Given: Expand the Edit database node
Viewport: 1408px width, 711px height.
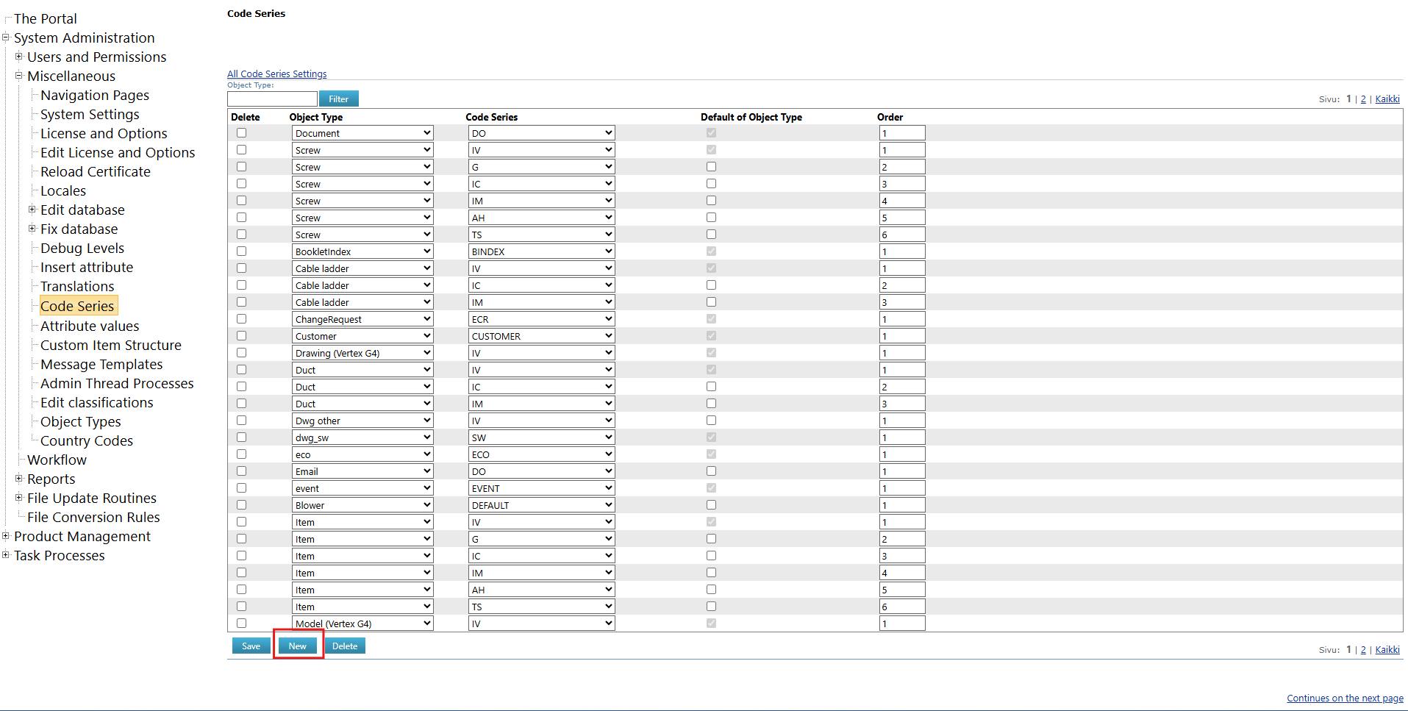Looking at the screenshot, I should click(x=32, y=210).
